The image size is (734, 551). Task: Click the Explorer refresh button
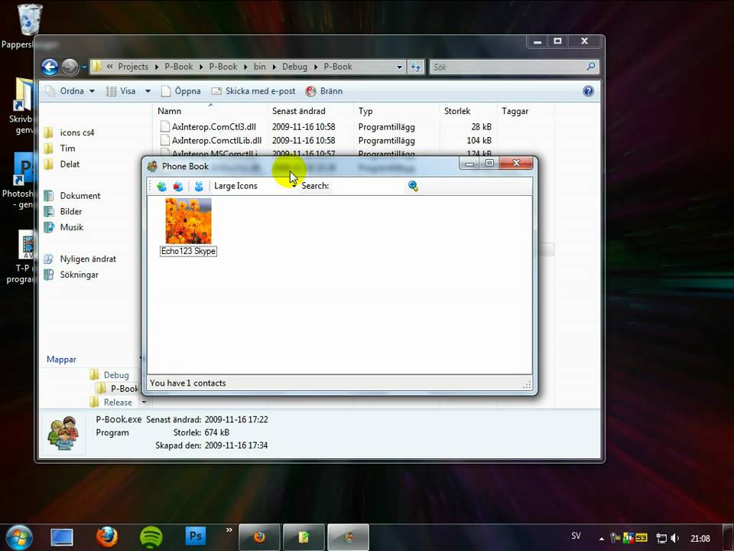pyautogui.click(x=416, y=67)
